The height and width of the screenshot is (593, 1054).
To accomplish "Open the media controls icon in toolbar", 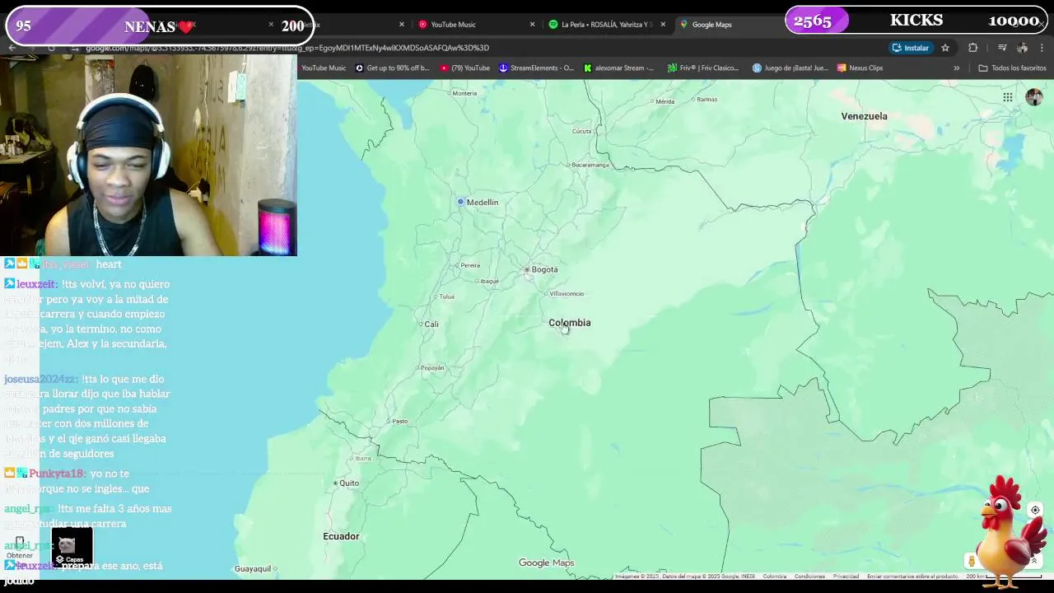I will (1002, 48).
